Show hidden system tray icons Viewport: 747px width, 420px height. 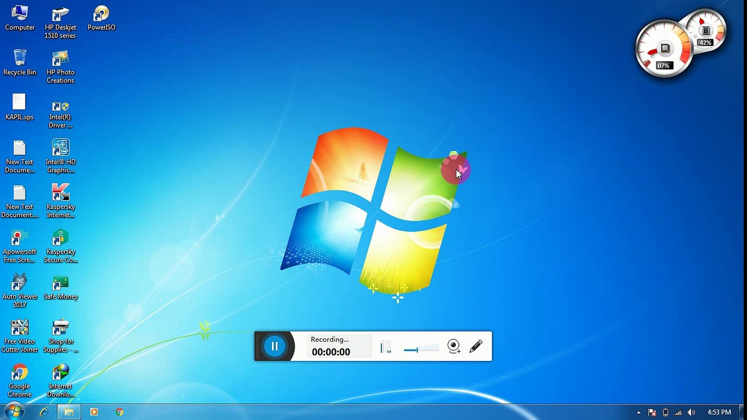click(638, 412)
